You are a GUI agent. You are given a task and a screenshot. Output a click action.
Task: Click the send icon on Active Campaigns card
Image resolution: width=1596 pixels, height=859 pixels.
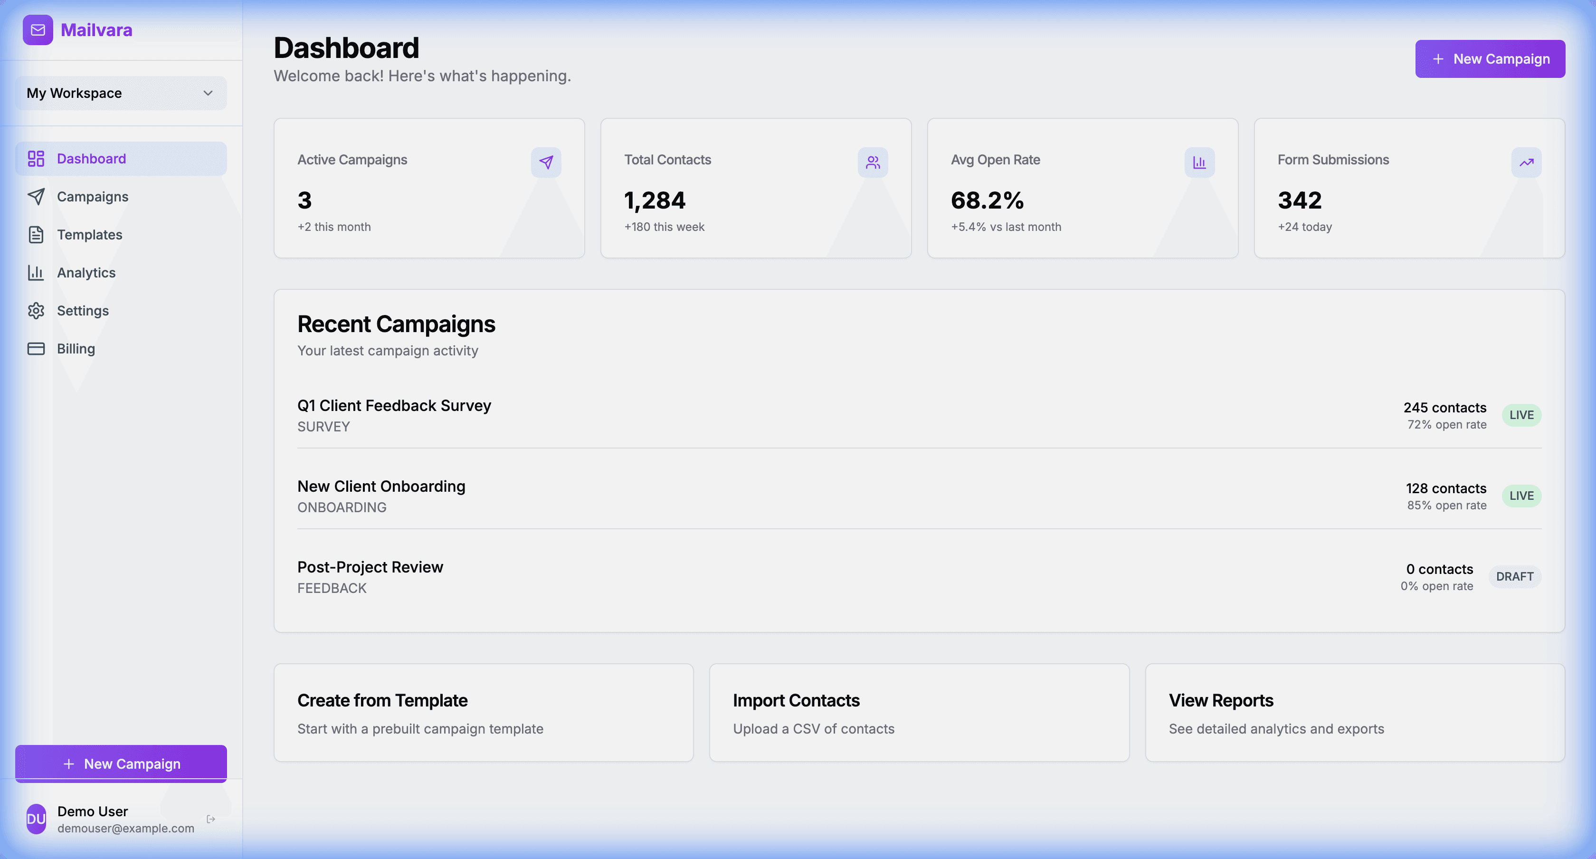coord(545,162)
